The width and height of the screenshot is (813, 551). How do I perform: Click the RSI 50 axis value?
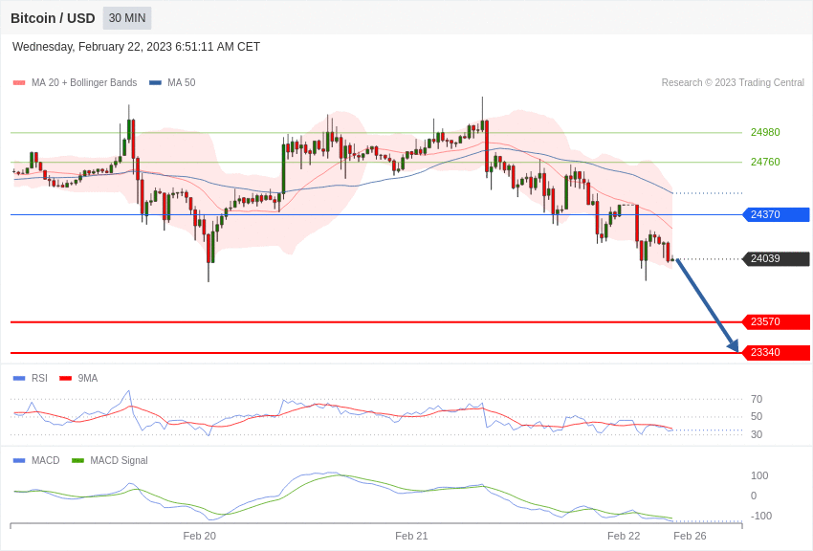point(757,416)
